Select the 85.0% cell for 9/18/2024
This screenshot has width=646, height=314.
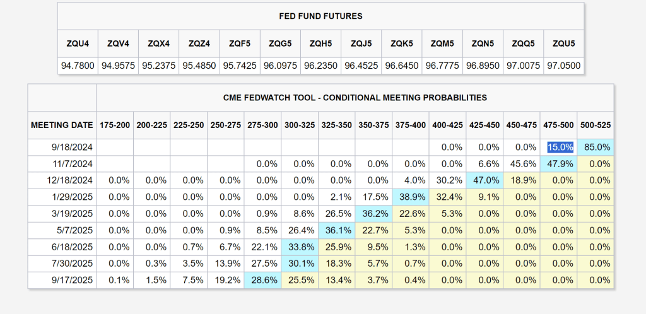click(x=597, y=147)
